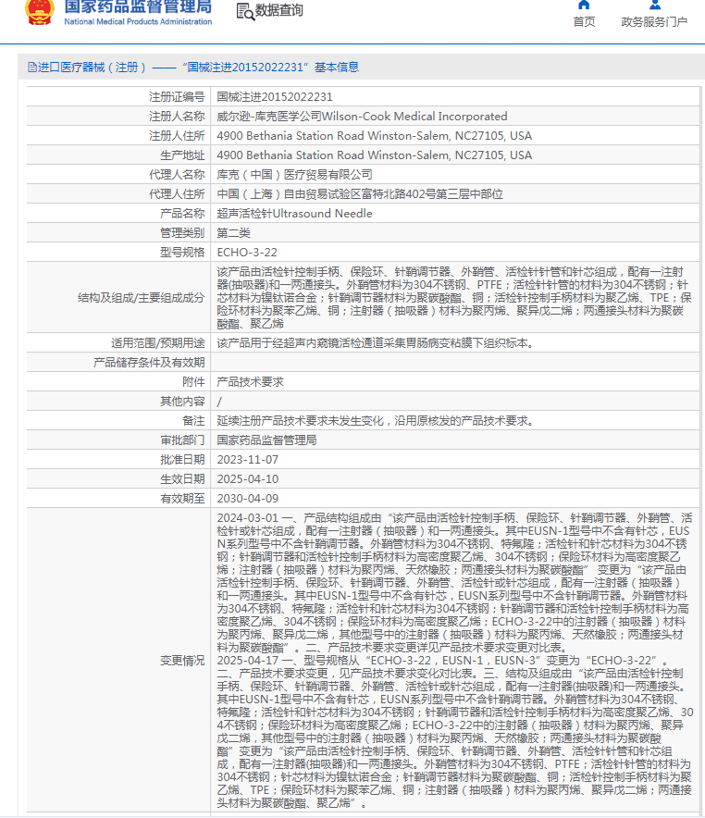Viewport: 705px width, 818px height.
Task: Click the model spec value ECHO-3-22
Action: (x=247, y=253)
